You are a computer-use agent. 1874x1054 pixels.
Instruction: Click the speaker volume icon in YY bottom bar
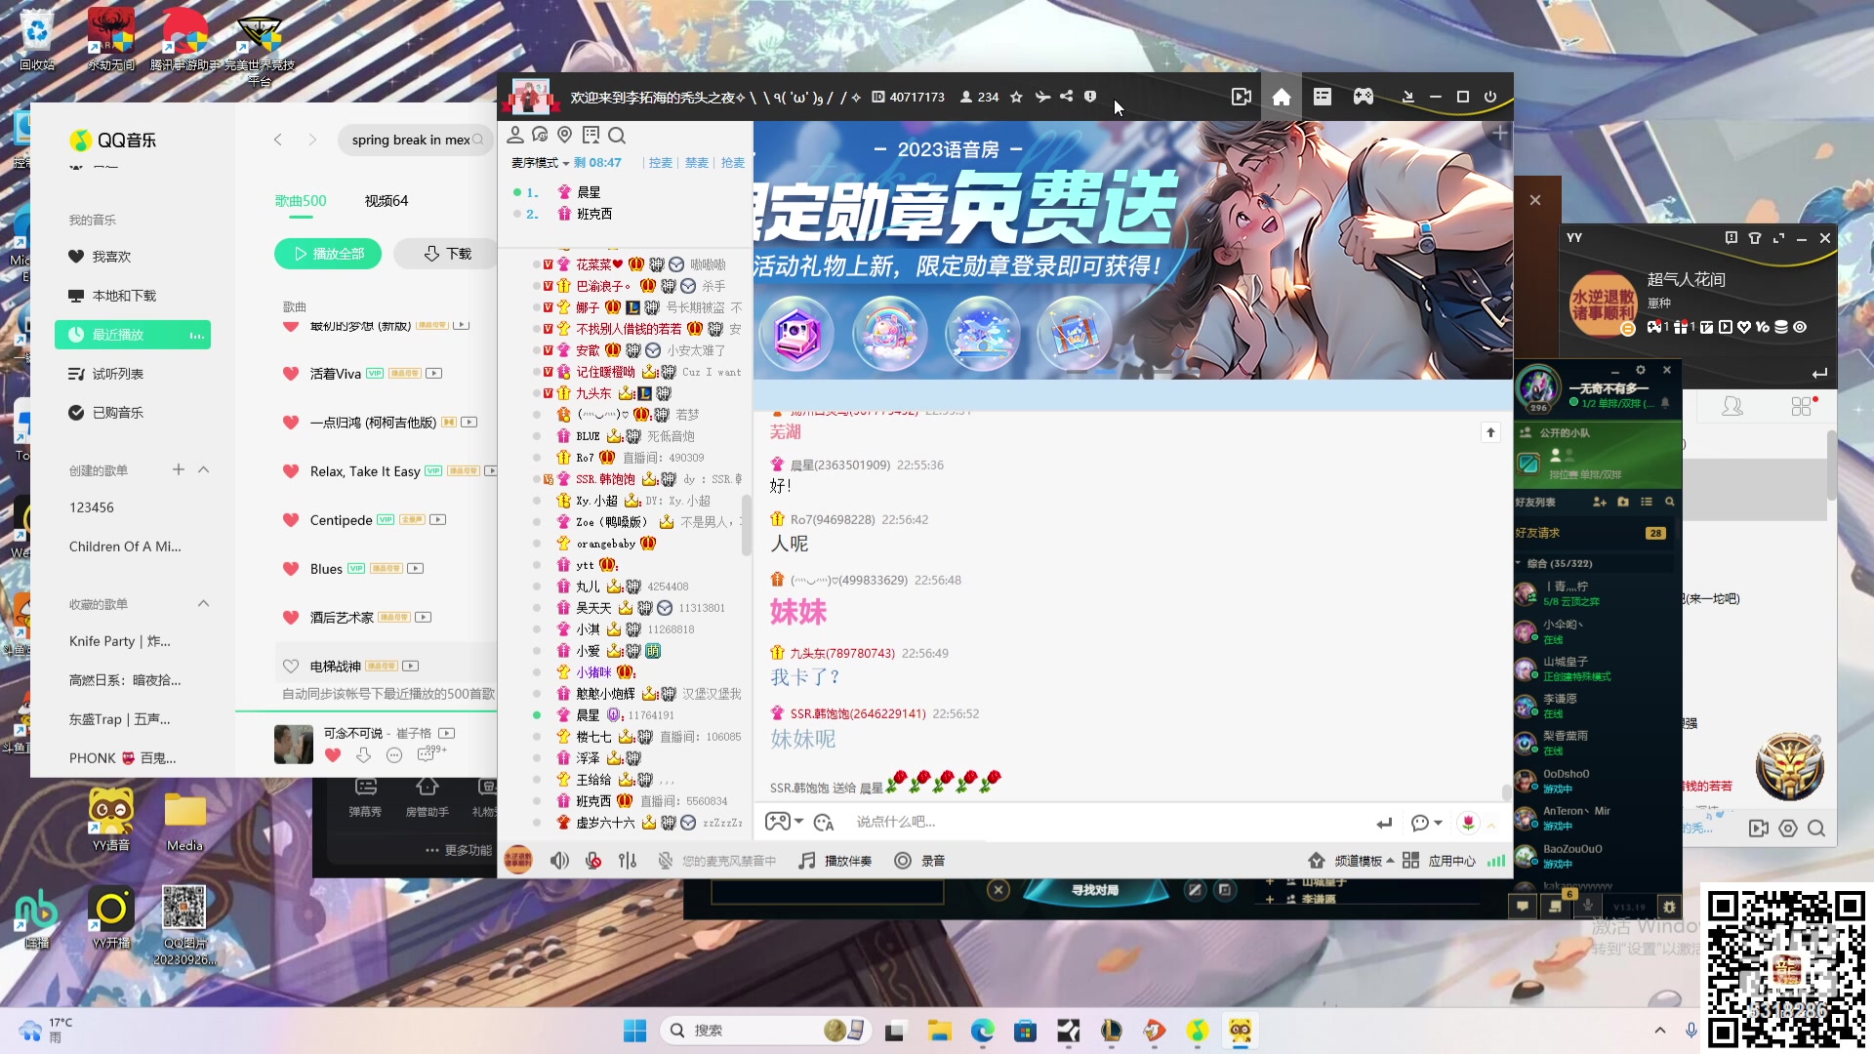pyautogui.click(x=559, y=861)
